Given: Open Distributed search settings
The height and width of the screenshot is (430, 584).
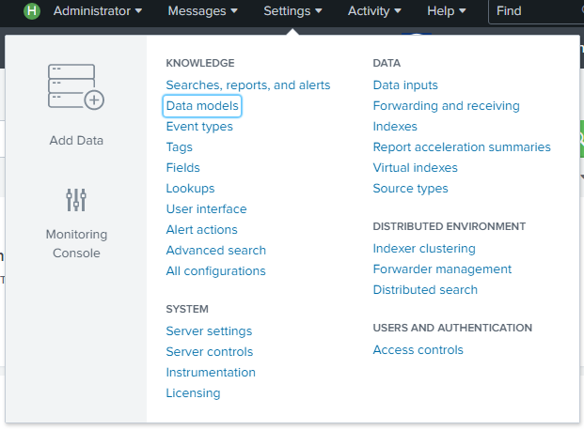Looking at the screenshot, I should pyautogui.click(x=425, y=290).
